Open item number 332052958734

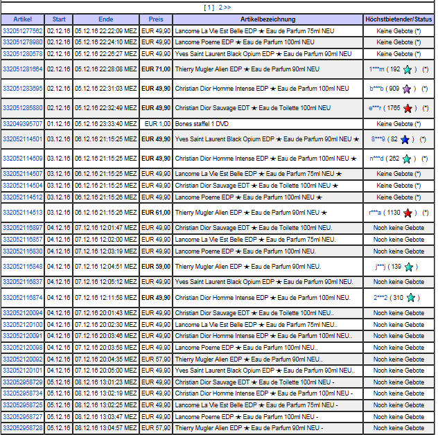[x=23, y=393]
